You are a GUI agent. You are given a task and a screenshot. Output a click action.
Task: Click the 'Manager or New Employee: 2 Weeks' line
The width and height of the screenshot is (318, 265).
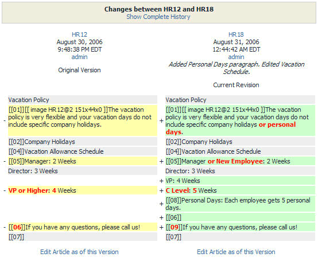coord(240,161)
